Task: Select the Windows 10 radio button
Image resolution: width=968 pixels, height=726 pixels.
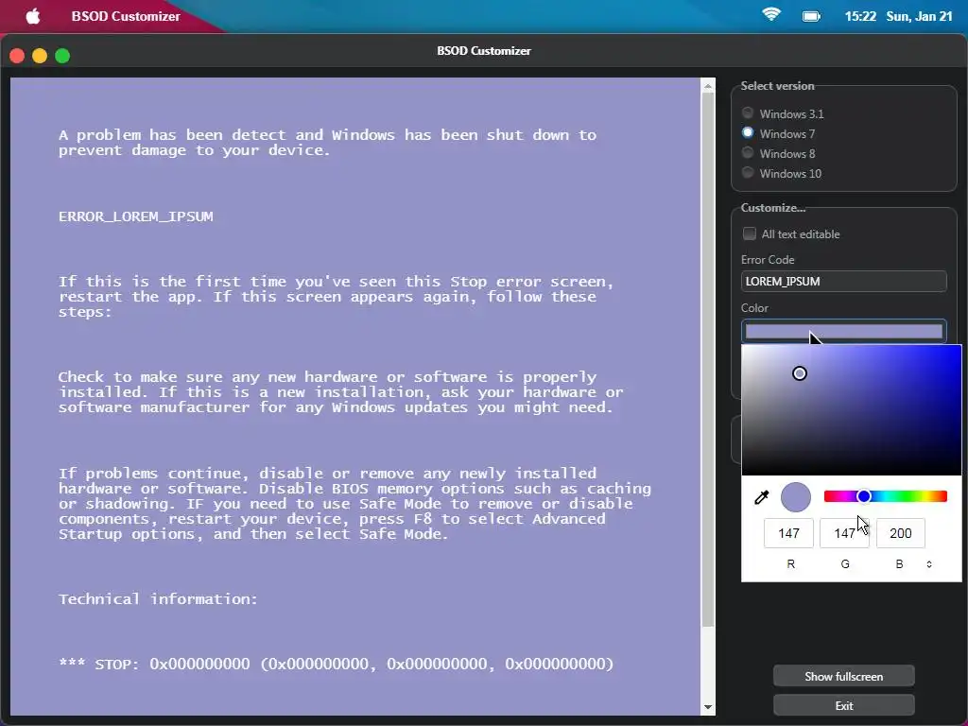Action: 748,172
